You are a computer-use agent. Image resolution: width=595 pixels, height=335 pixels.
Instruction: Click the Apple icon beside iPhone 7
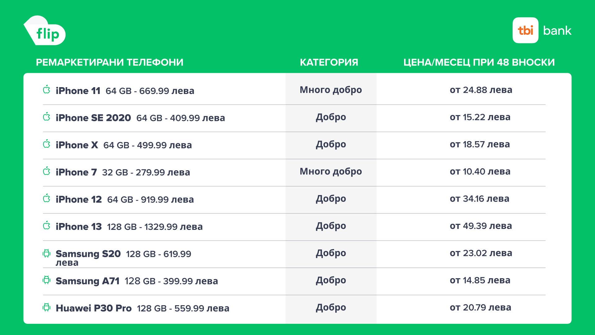[x=46, y=171]
